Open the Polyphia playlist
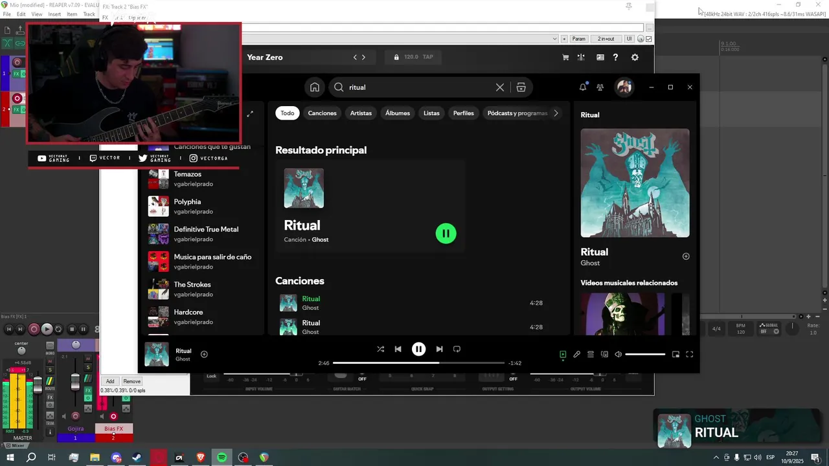 point(200,206)
